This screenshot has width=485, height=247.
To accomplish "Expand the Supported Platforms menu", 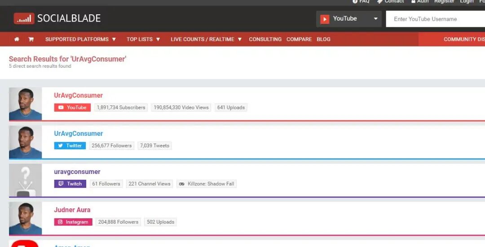I will [80, 39].
